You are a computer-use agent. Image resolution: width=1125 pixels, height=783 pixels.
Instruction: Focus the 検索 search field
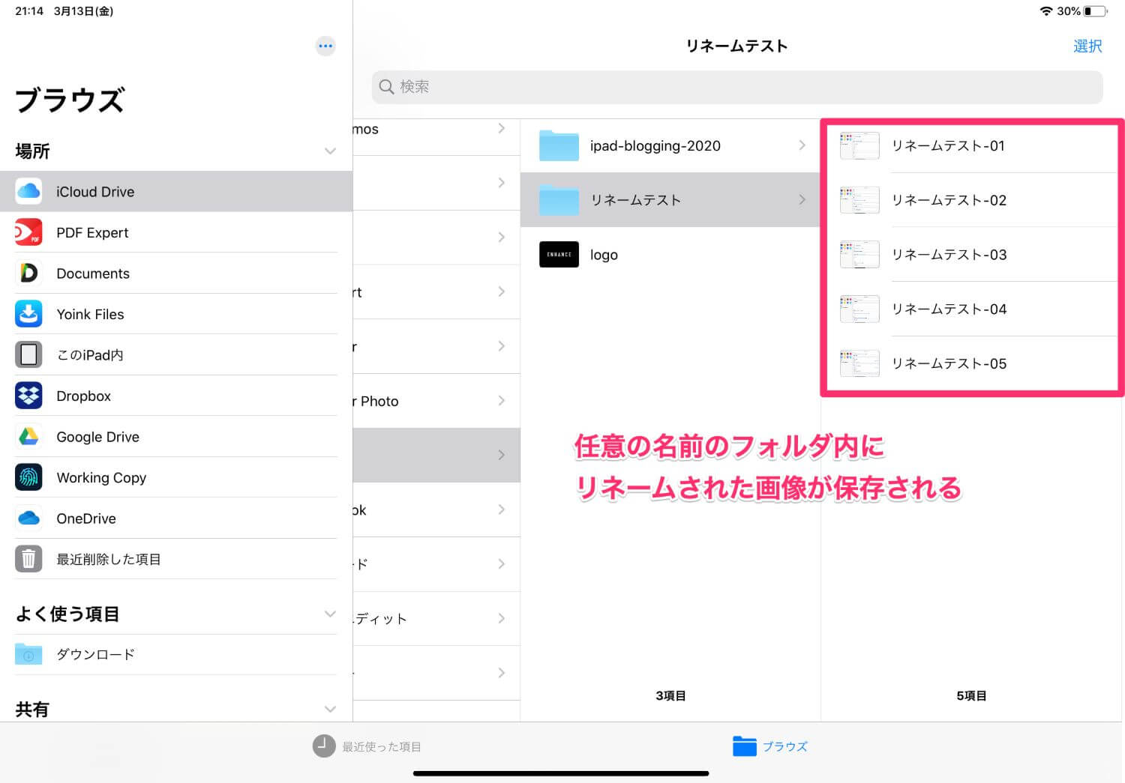point(737,87)
